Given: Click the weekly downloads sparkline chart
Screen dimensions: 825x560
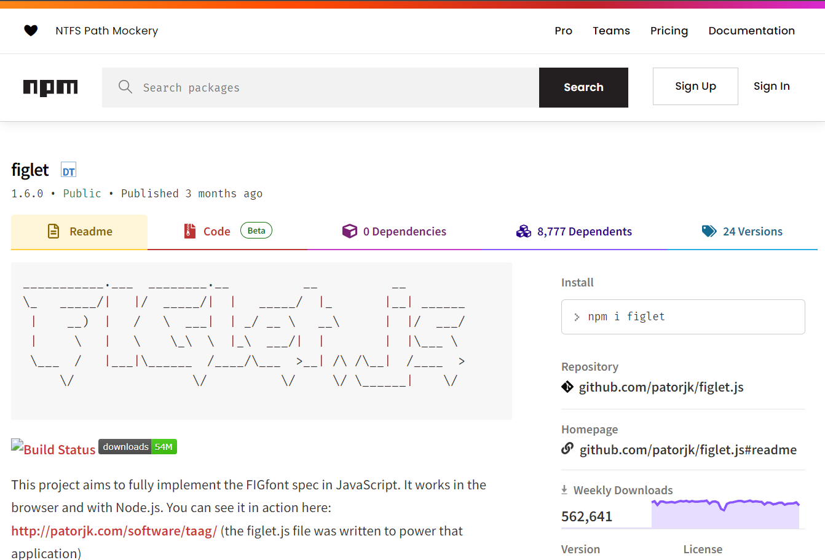Looking at the screenshot, I should 725,513.
